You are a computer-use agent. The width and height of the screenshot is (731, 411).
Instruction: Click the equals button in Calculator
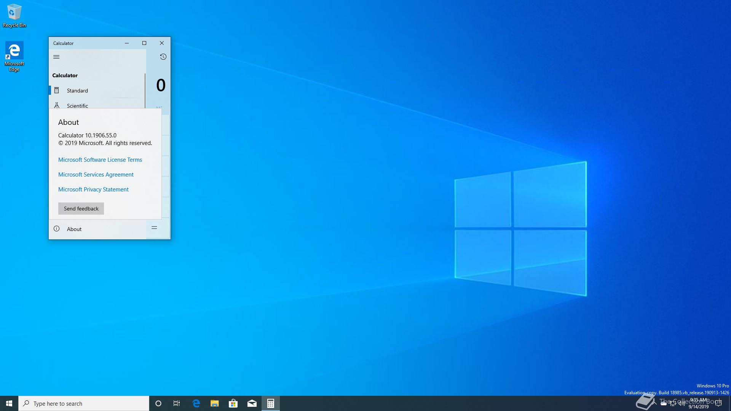154,228
